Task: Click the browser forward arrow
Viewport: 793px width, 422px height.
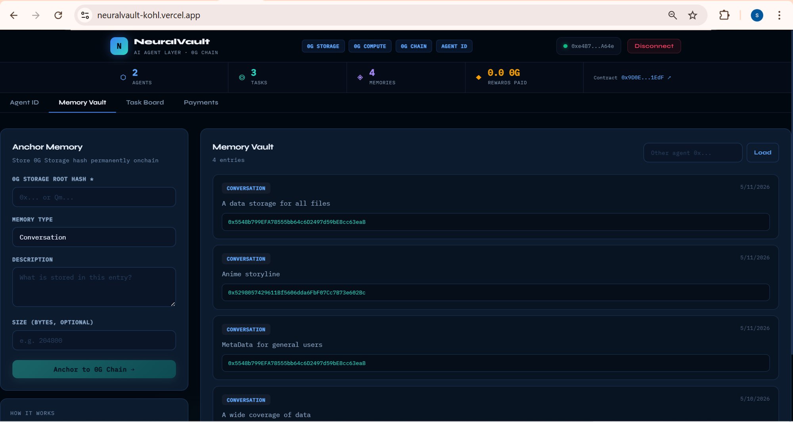Action: click(x=36, y=15)
